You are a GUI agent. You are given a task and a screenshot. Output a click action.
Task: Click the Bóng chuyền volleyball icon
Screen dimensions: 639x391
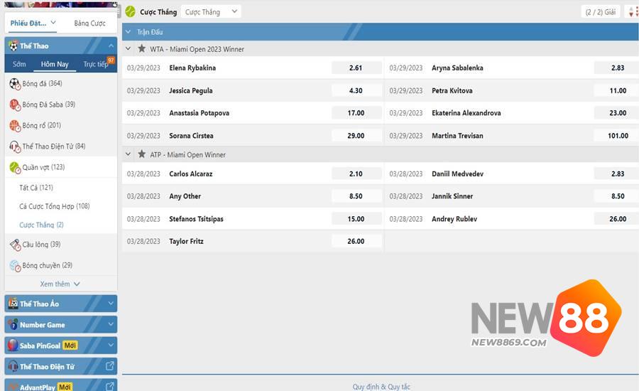14,265
